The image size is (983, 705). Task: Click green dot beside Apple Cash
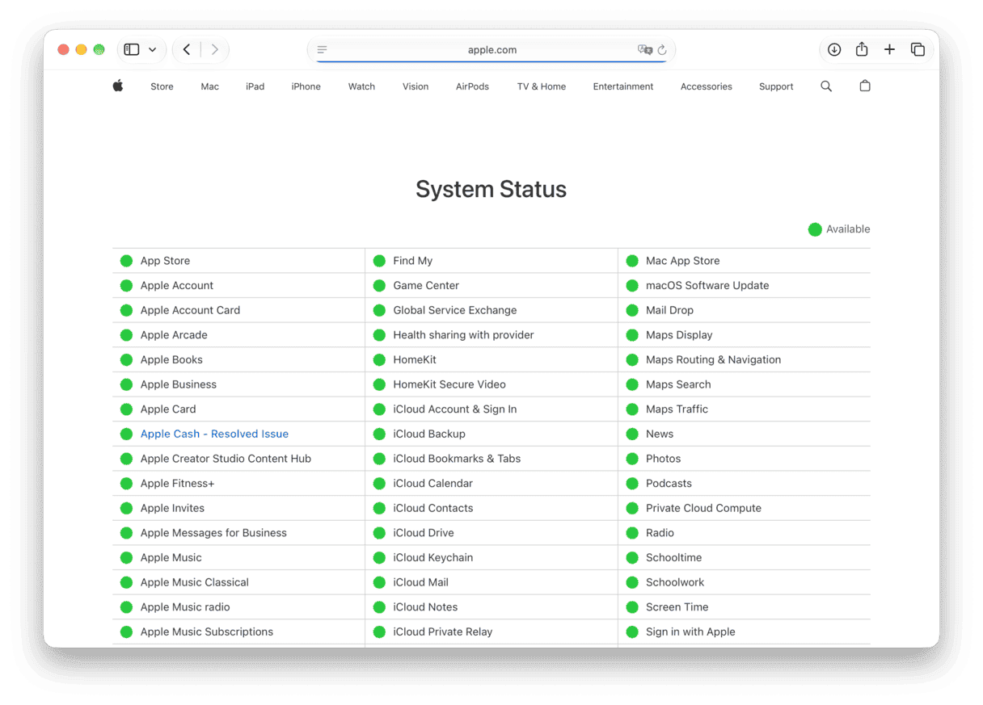click(126, 434)
